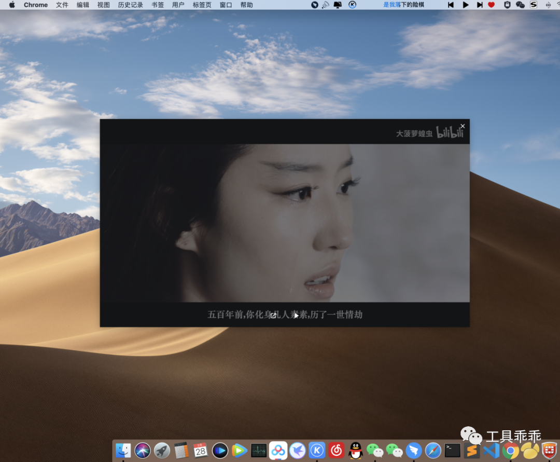The width and height of the screenshot is (560, 462).
Task: Open DingTalk from the Dock
Action: point(414,450)
